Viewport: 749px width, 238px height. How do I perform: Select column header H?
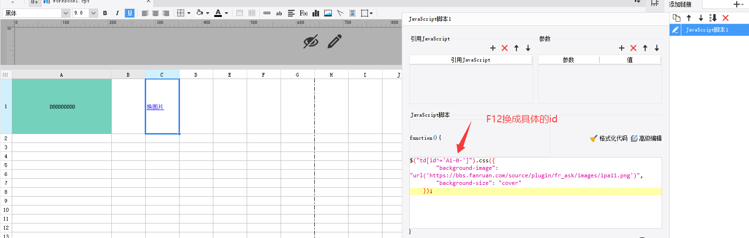coord(331,74)
